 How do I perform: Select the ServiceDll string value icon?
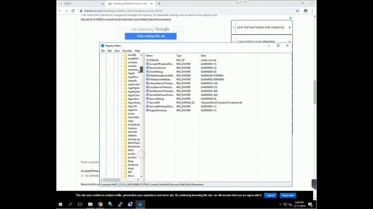pos(147,103)
